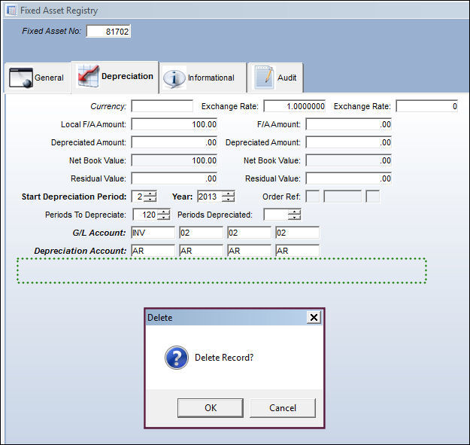This screenshot has width=470, height=445.
Task: Click the left Residual Value field
Action: 174,178
